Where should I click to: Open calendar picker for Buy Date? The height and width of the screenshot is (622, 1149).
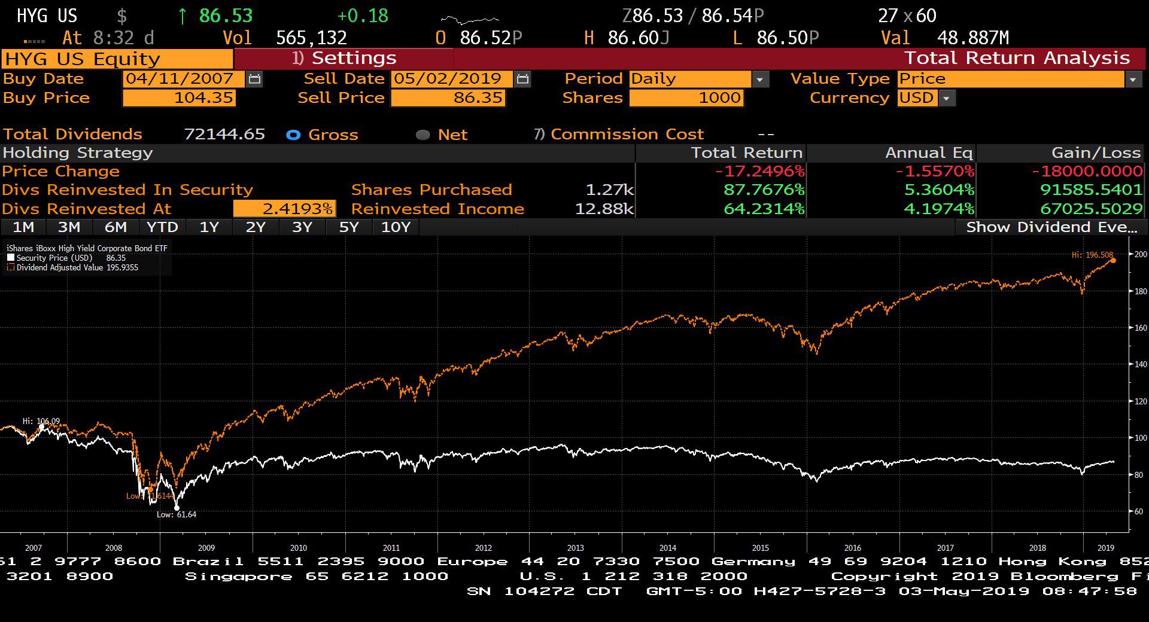255,79
